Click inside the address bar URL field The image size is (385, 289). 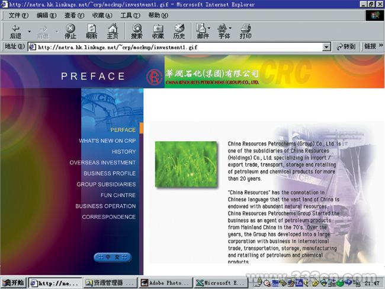(x=178, y=47)
